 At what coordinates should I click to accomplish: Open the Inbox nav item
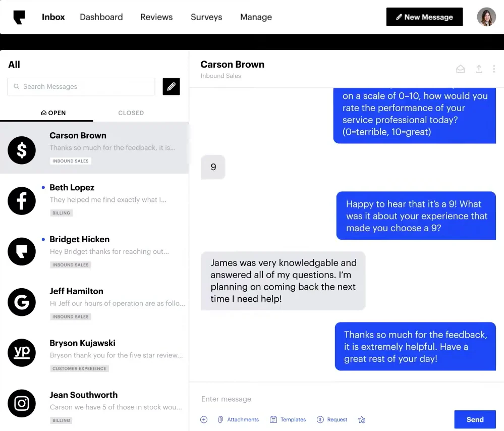(x=53, y=17)
